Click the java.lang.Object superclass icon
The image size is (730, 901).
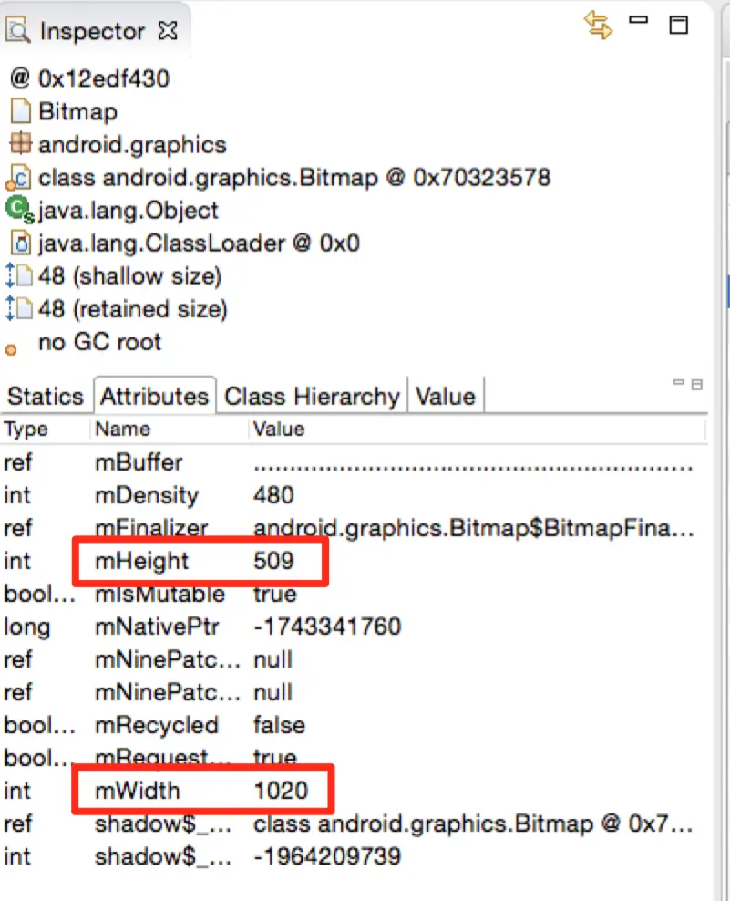[19, 210]
